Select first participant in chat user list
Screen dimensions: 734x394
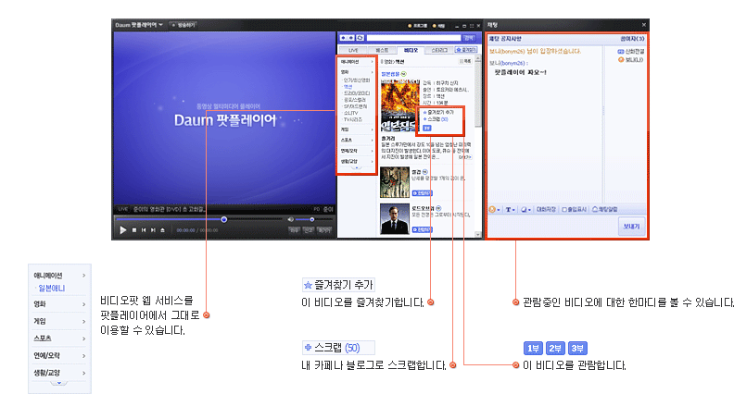click(630, 52)
